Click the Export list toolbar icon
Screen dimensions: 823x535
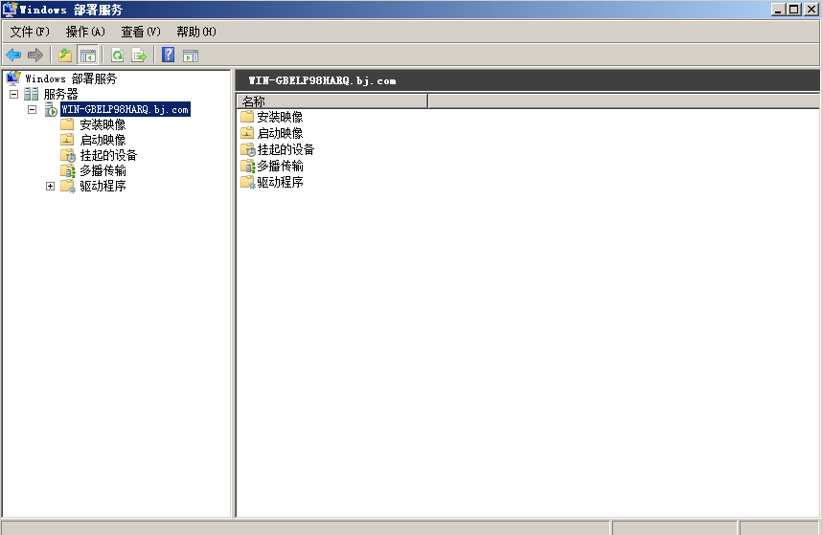pos(139,55)
